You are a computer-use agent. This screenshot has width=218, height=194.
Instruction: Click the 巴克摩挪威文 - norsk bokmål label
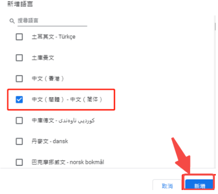[68, 162]
